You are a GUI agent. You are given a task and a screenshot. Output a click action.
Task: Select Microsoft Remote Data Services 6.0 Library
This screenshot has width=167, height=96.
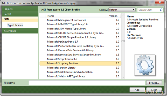click(80, 50)
